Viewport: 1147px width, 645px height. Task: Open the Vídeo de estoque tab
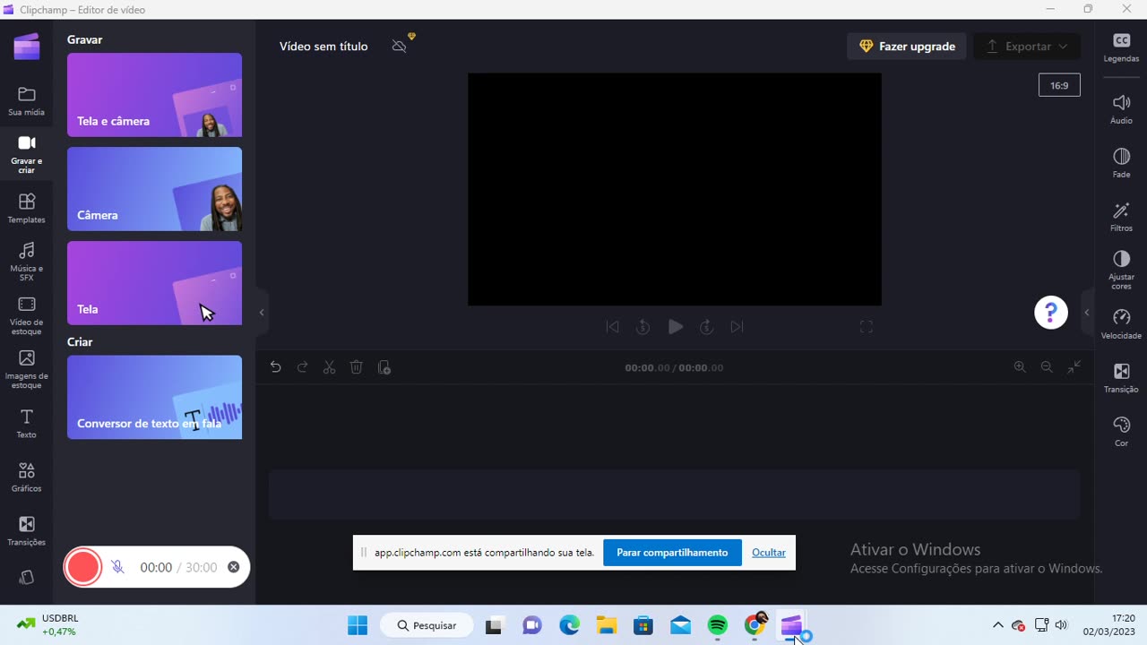pyautogui.click(x=27, y=315)
